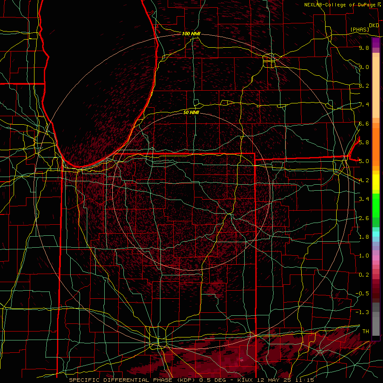This screenshot has height=383, width=383.
Task: Click the 0.2 color scale value
Action: 364,274
